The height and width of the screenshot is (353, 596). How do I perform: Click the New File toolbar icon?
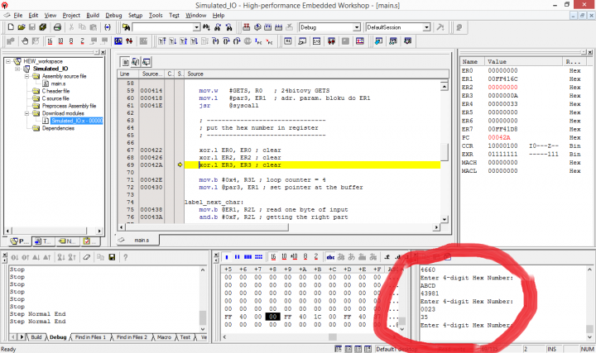pyautogui.click(x=11, y=27)
